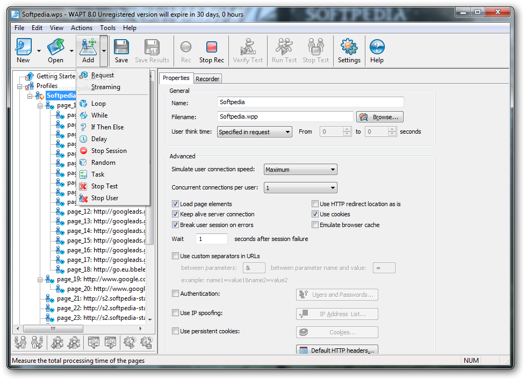Add Stop Test operator from dropdown menu
This screenshot has width=525, height=380.
click(113, 186)
